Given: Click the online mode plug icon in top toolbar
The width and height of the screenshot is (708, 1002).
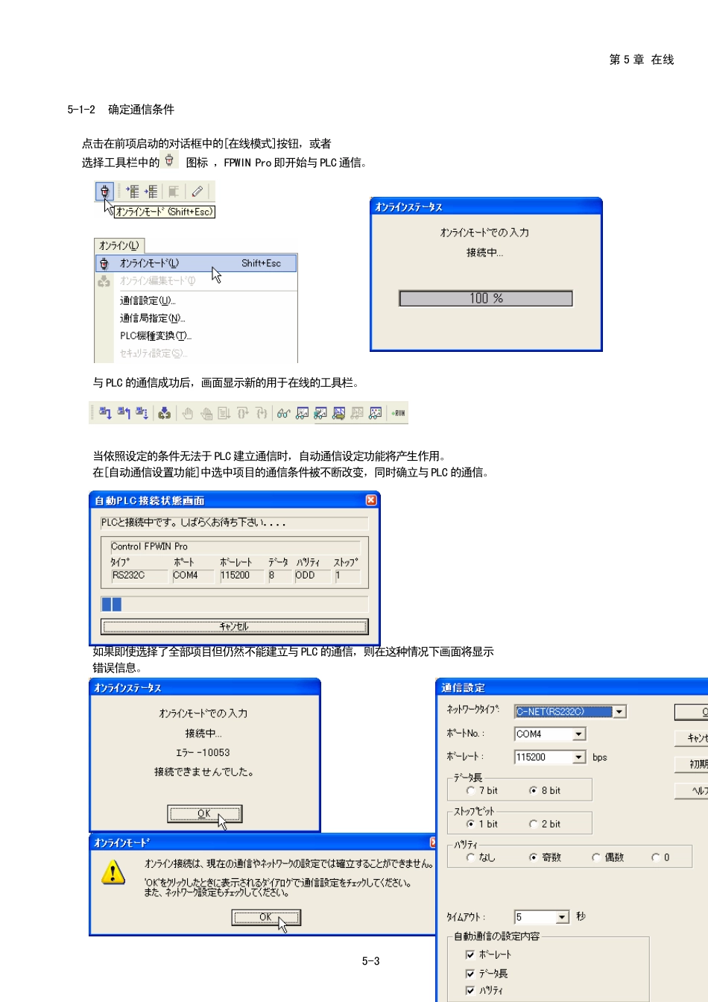Looking at the screenshot, I should coord(104,192).
